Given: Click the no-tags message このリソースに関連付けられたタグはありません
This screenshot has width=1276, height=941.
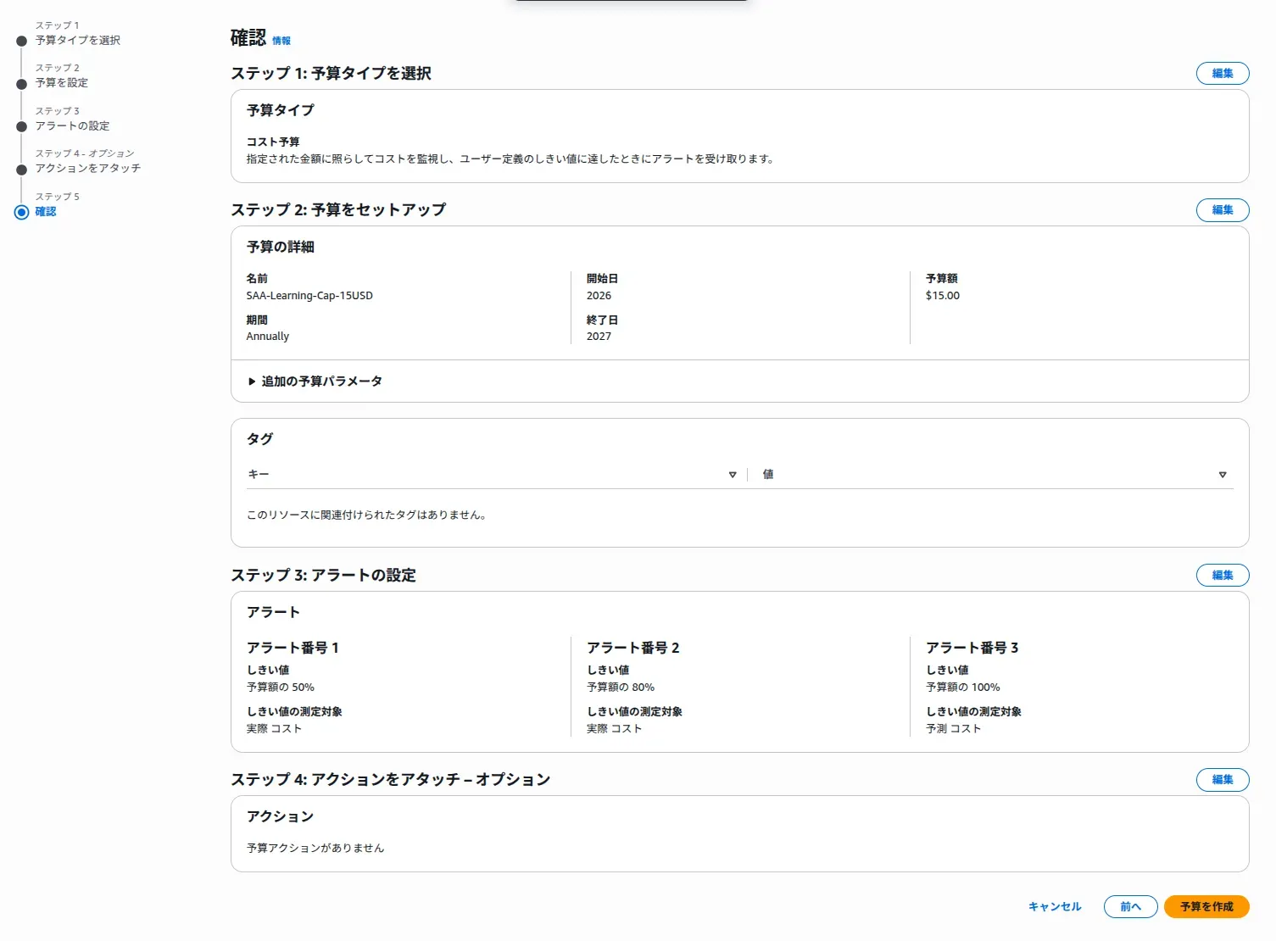Looking at the screenshot, I should pyautogui.click(x=366, y=515).
